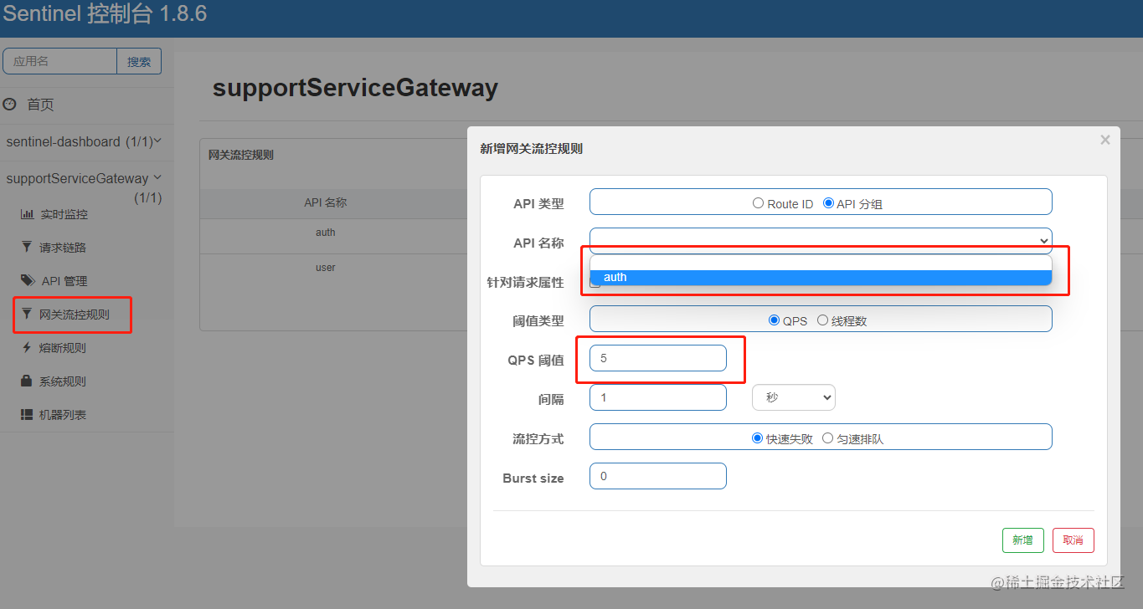This screenshot has width=1143, height=609.
Task: Click the 新增 button
Action: click(1022, 540)
